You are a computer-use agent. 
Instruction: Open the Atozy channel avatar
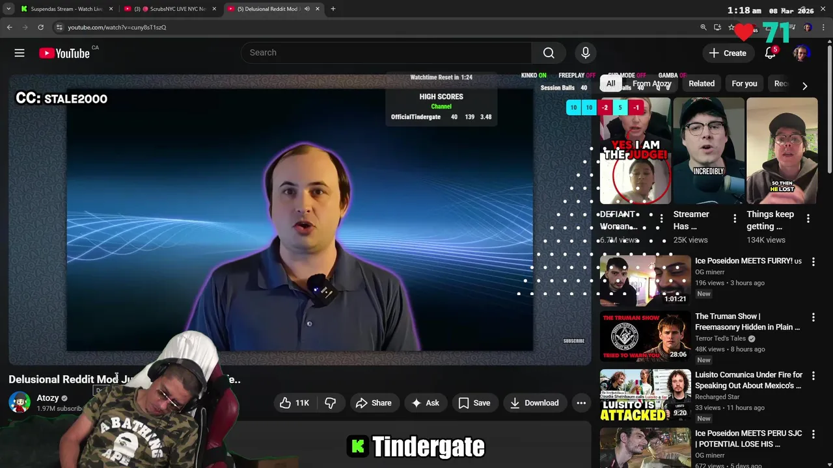click(x=20, y=402)
